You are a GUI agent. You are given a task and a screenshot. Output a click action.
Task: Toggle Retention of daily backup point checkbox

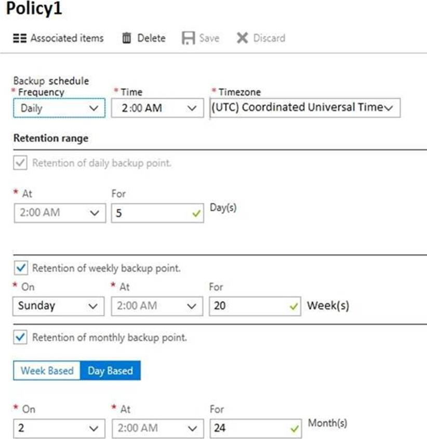(20, 163)
